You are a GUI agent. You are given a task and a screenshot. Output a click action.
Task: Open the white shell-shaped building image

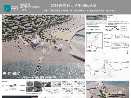56,84
